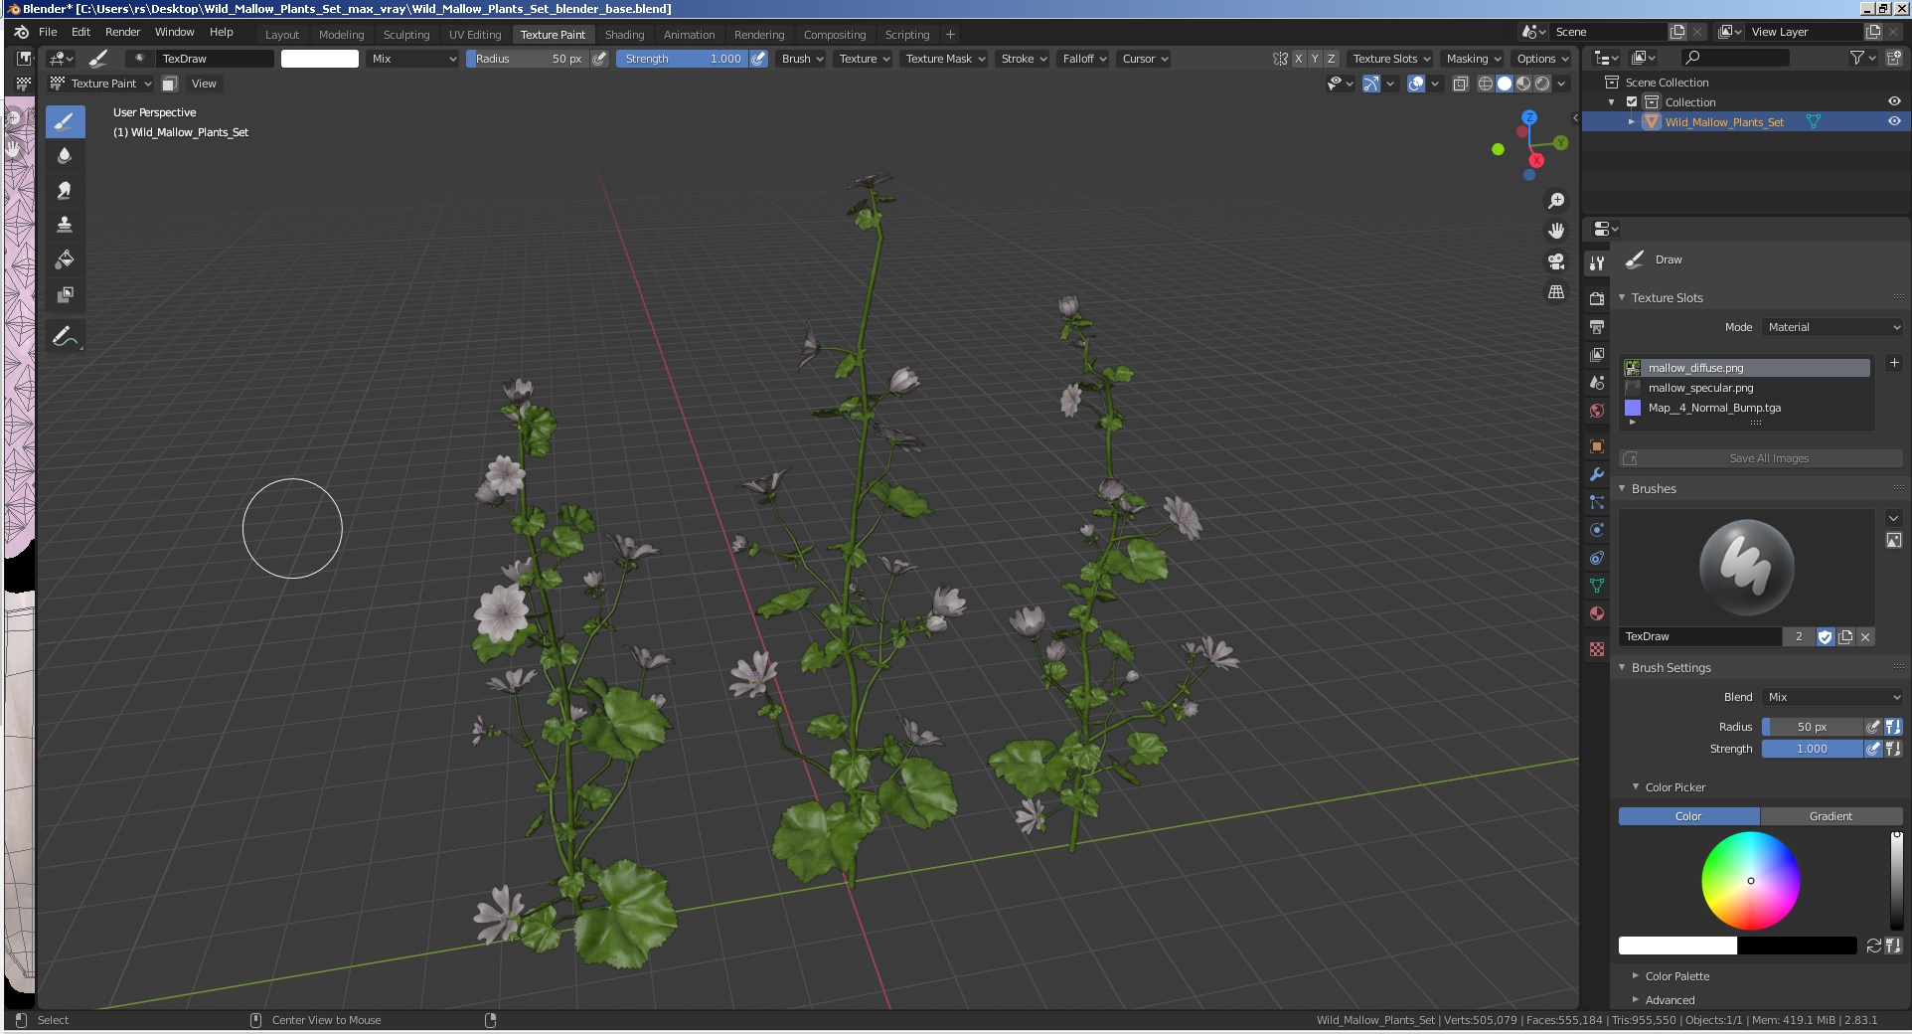The height and width of the screenshot is (1034, 1912).
Task: Click Save All Images button
Action: click(1760, 458)
